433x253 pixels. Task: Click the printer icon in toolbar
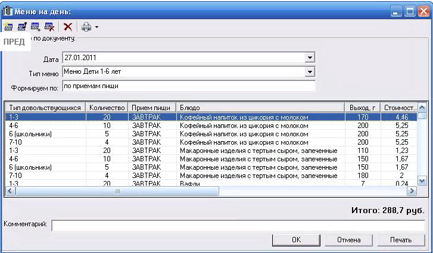86,27
